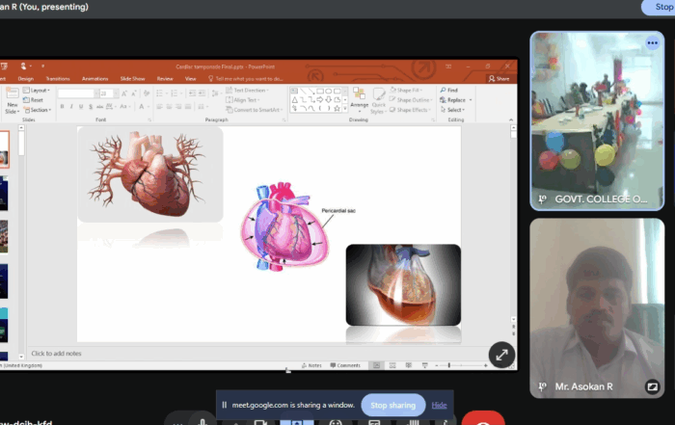The image size is (675, 425).
Task: Toggle the microphone in Meet toolbar
Action: click(x=203, y=421)
